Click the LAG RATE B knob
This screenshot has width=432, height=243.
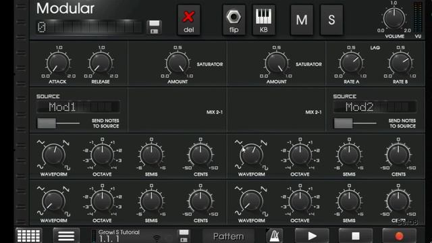(400, 63)
